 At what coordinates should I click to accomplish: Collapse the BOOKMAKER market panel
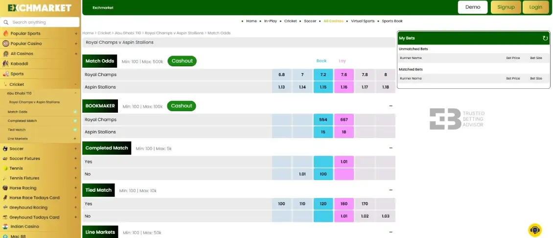391,106
